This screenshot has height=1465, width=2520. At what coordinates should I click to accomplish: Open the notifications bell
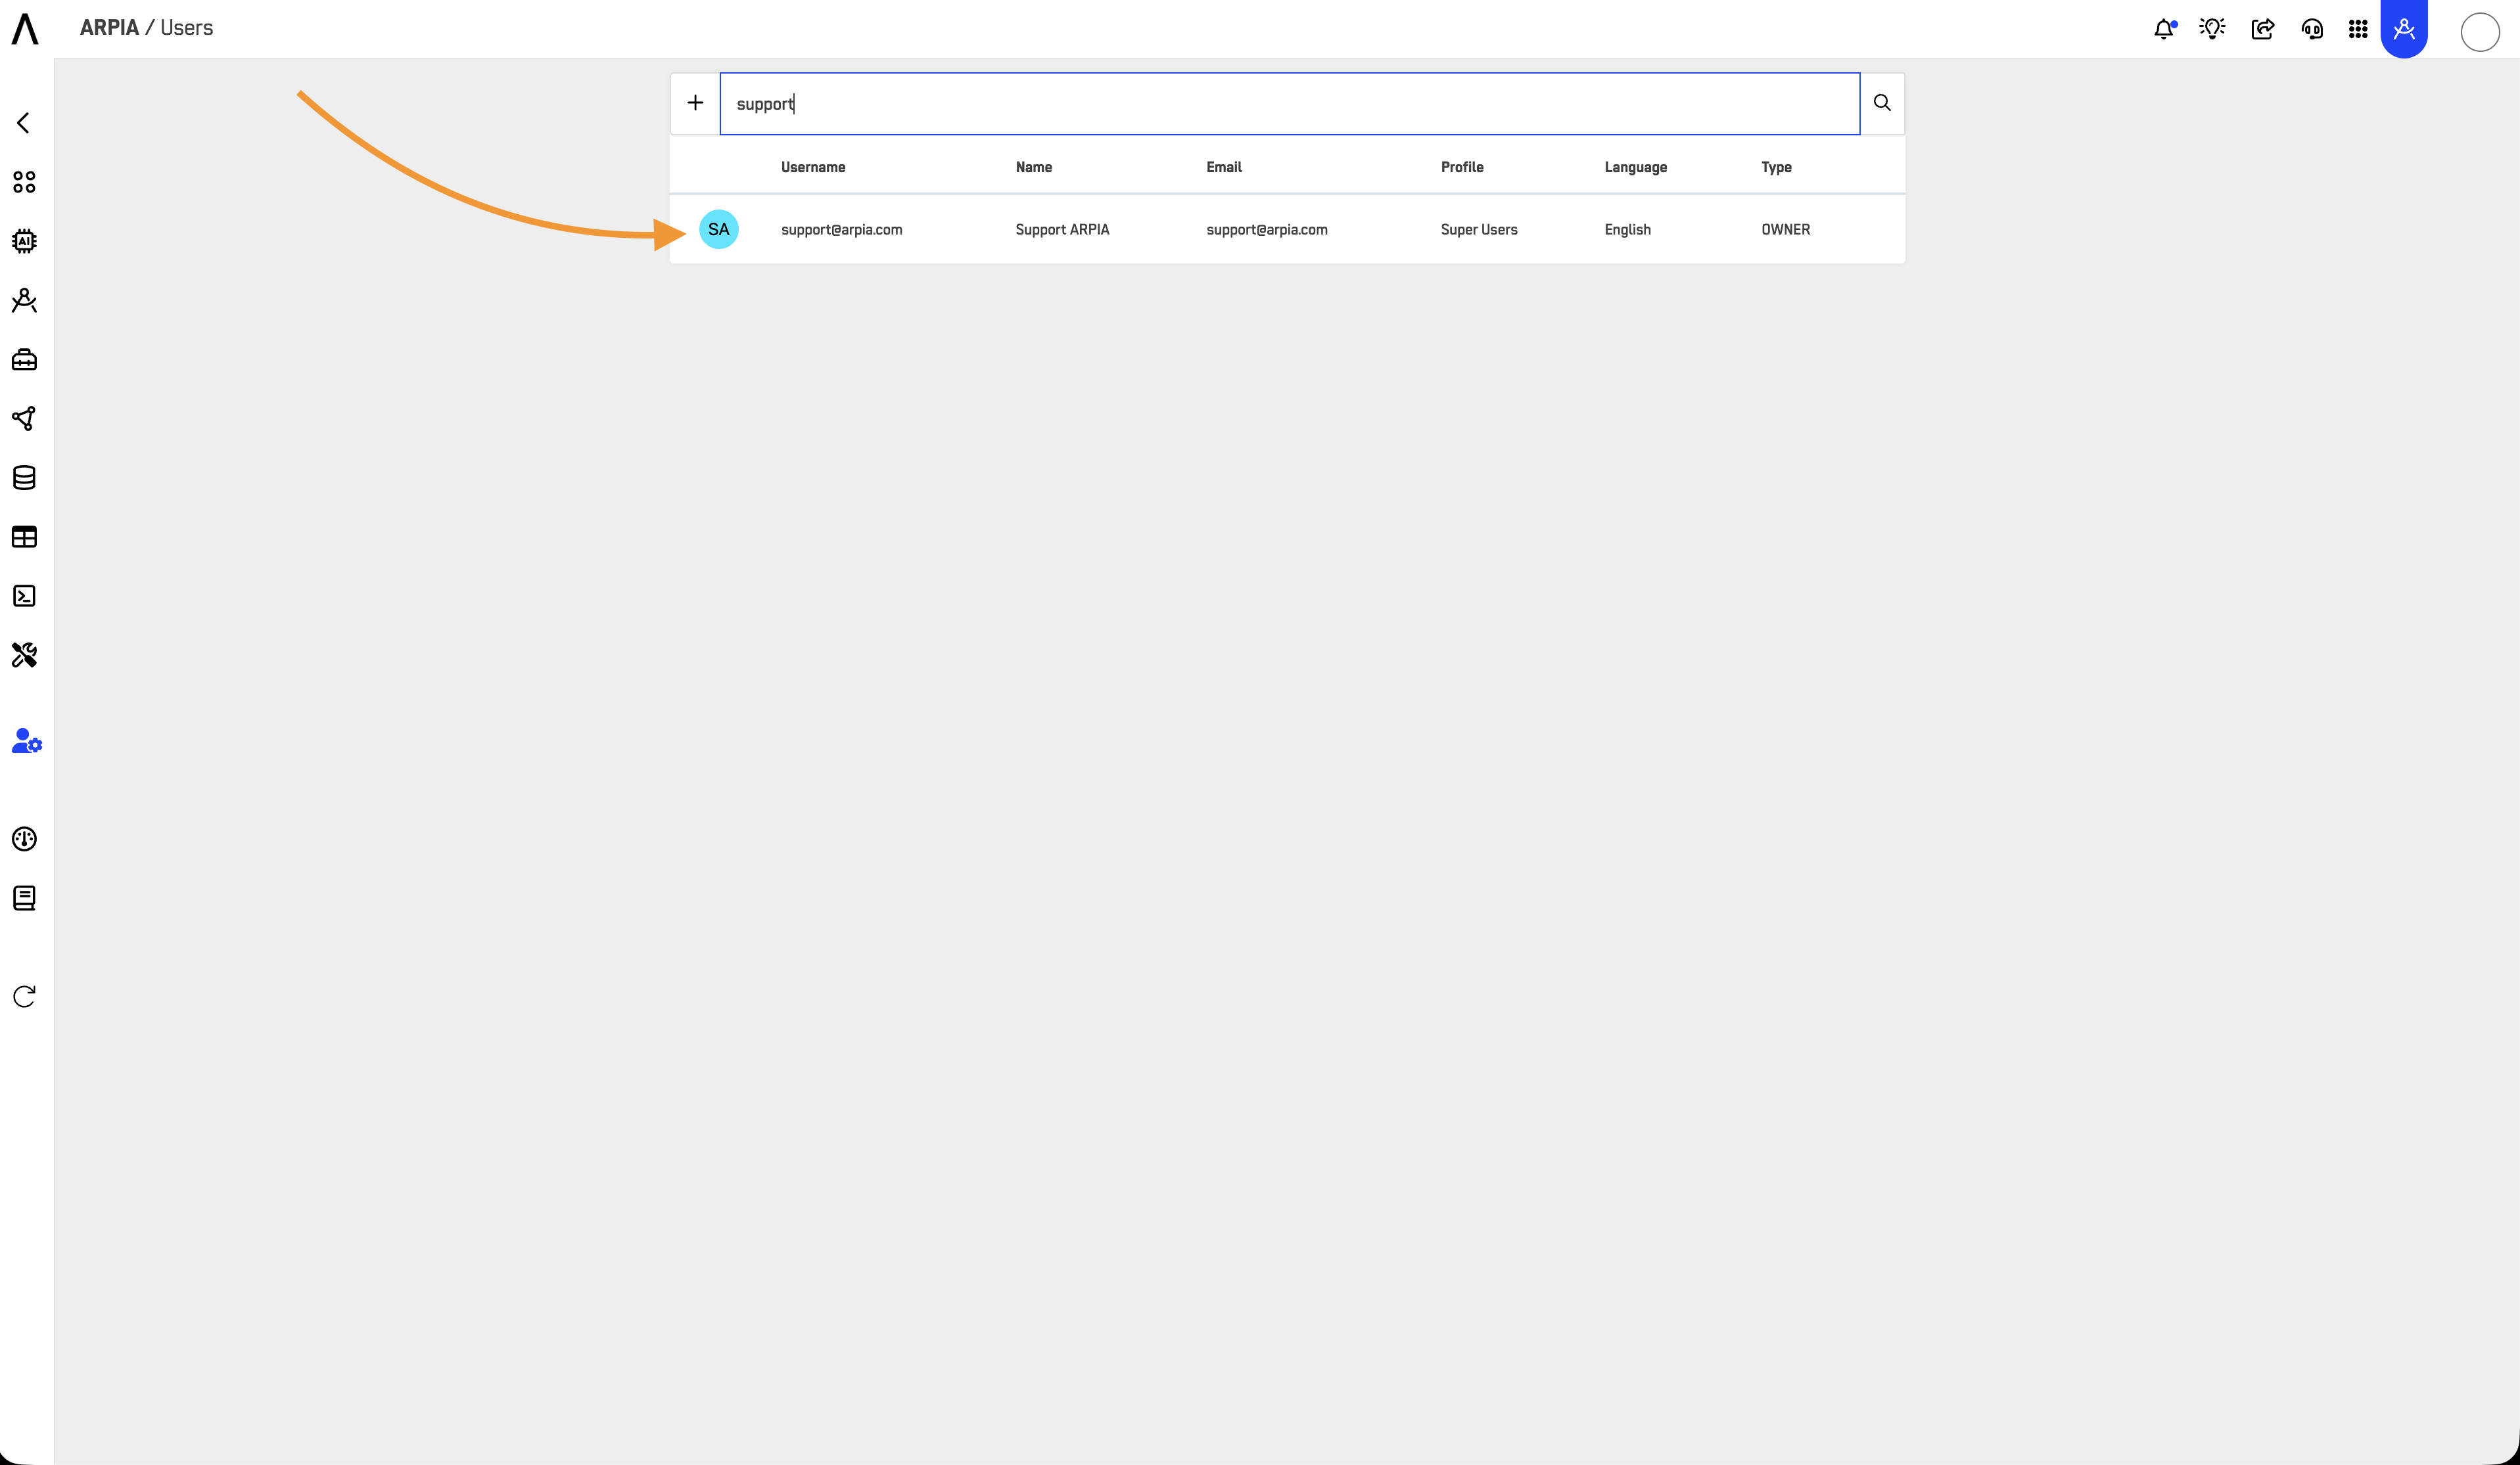coord(2164,29)
